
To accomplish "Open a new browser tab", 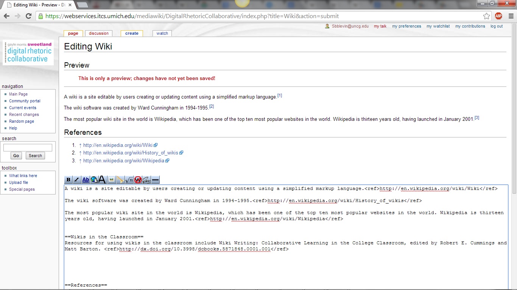I will 83,5.
